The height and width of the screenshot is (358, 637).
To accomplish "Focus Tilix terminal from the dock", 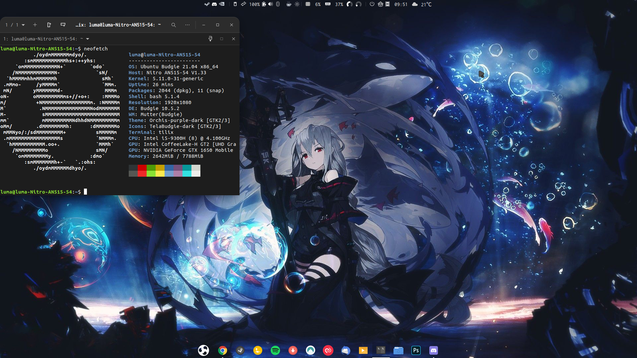I will coord(381,350).
